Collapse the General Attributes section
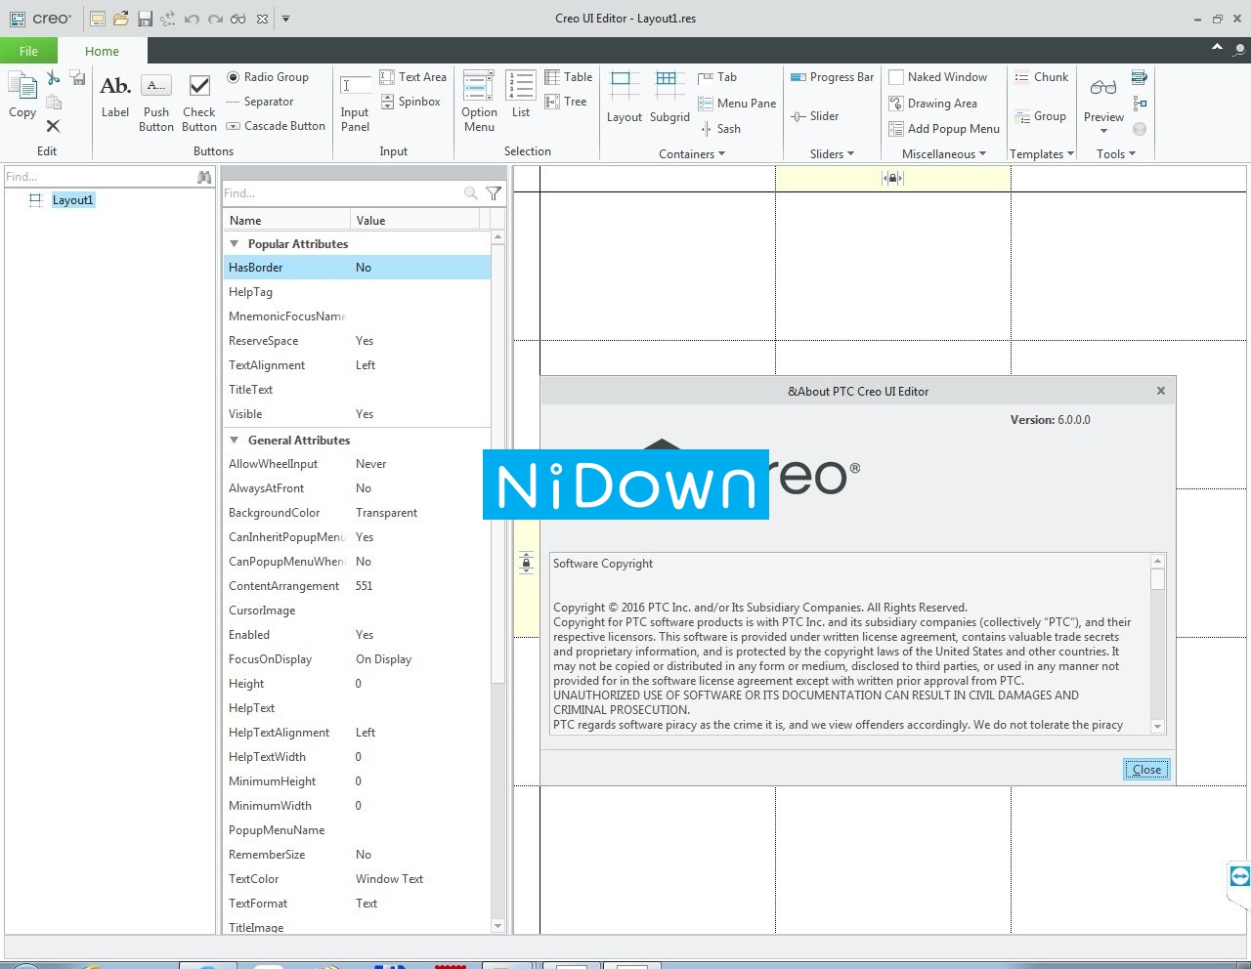Screen dimensions: 1251x969 [234, 441]
